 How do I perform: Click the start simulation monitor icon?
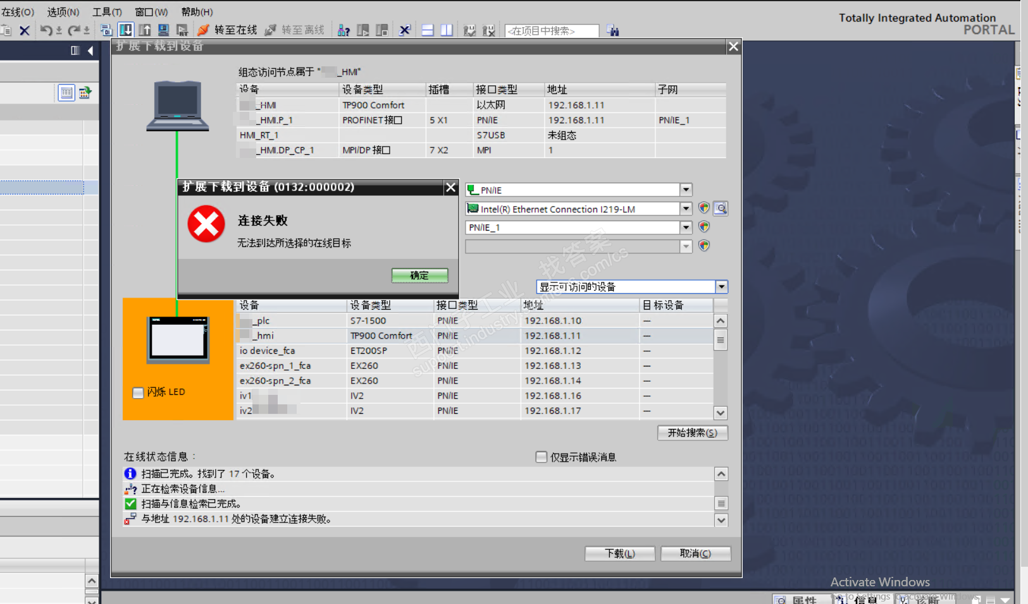point(163,30)
